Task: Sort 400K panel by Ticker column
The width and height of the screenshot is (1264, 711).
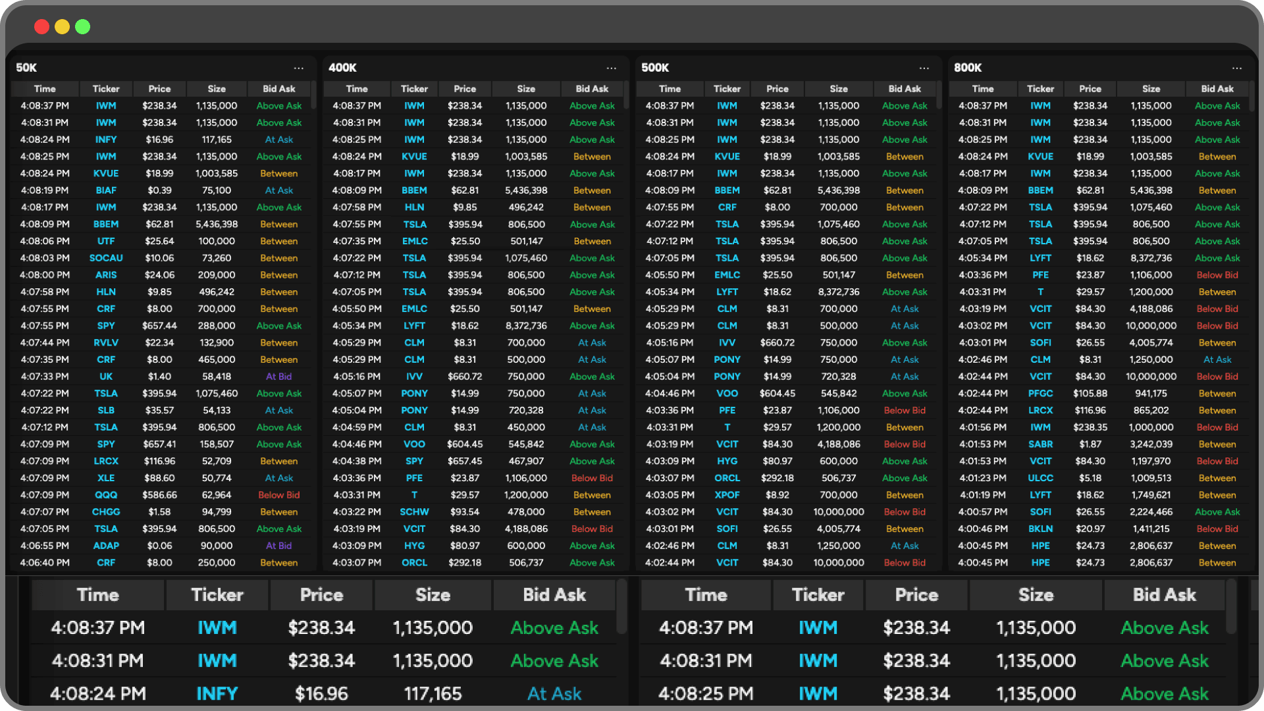Action: 414,89
